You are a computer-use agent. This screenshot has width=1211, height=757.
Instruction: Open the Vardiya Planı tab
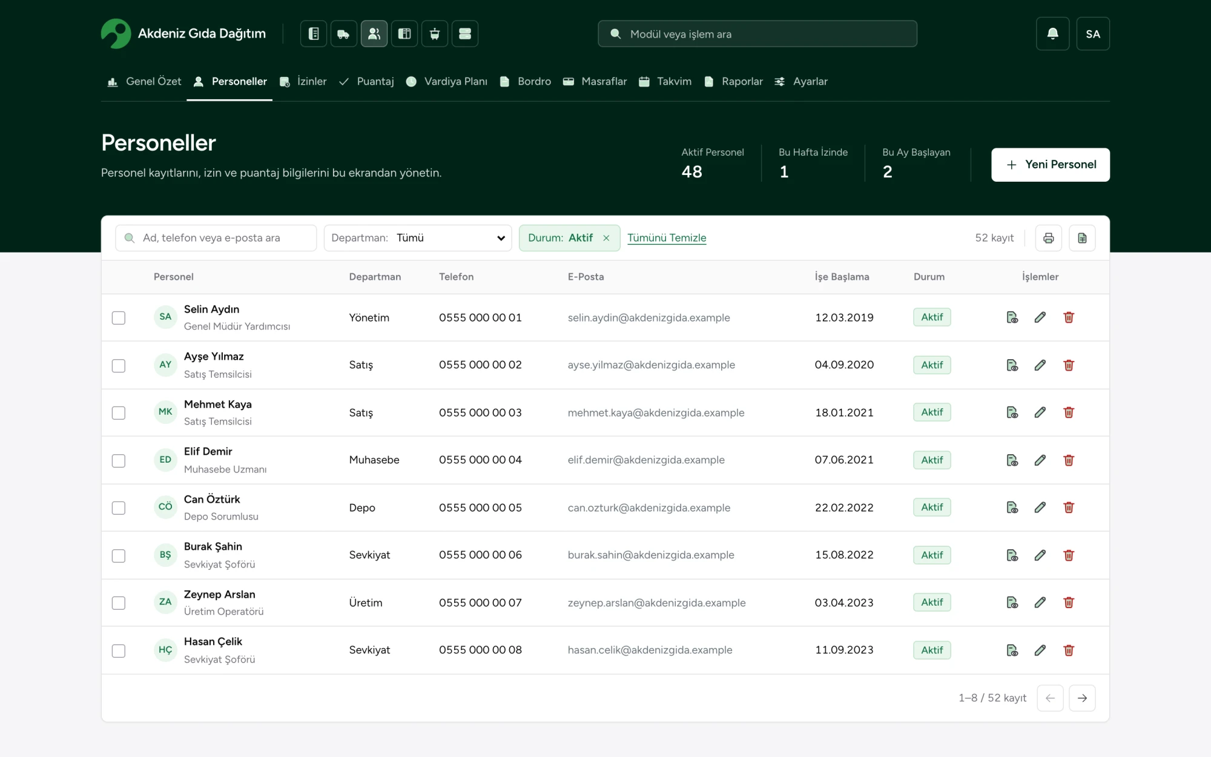(447, 81)
